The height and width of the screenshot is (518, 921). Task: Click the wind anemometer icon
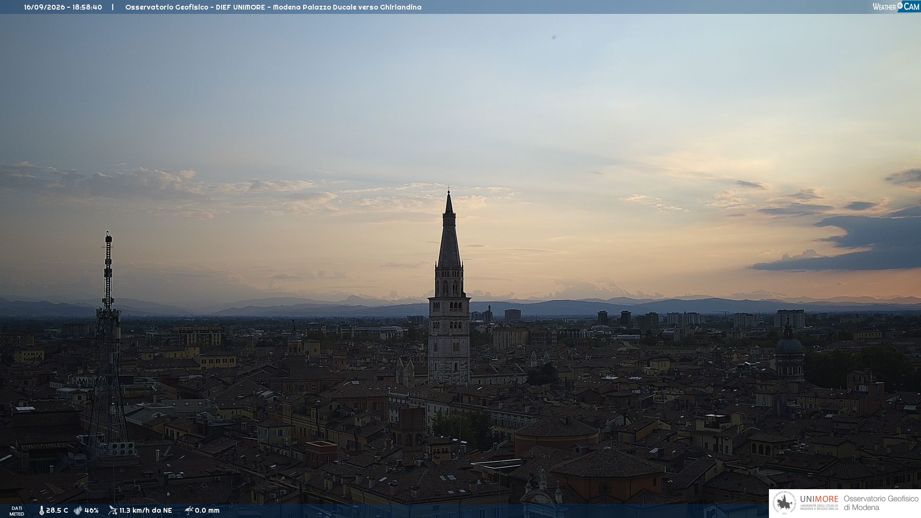113,510
